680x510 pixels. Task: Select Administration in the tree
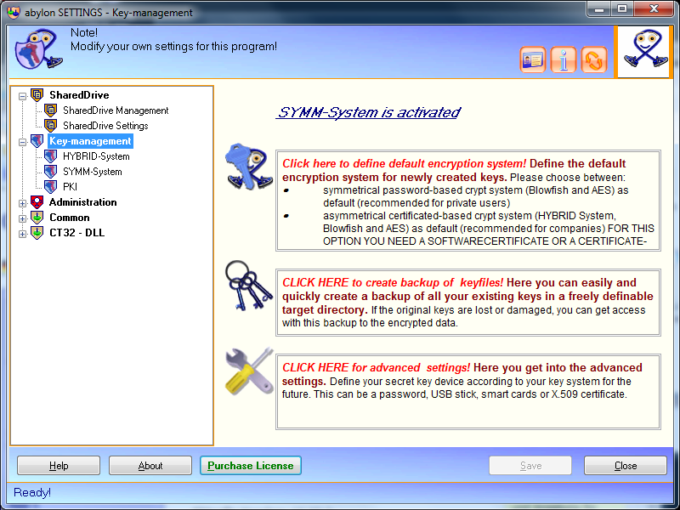[x=82, y=202]
